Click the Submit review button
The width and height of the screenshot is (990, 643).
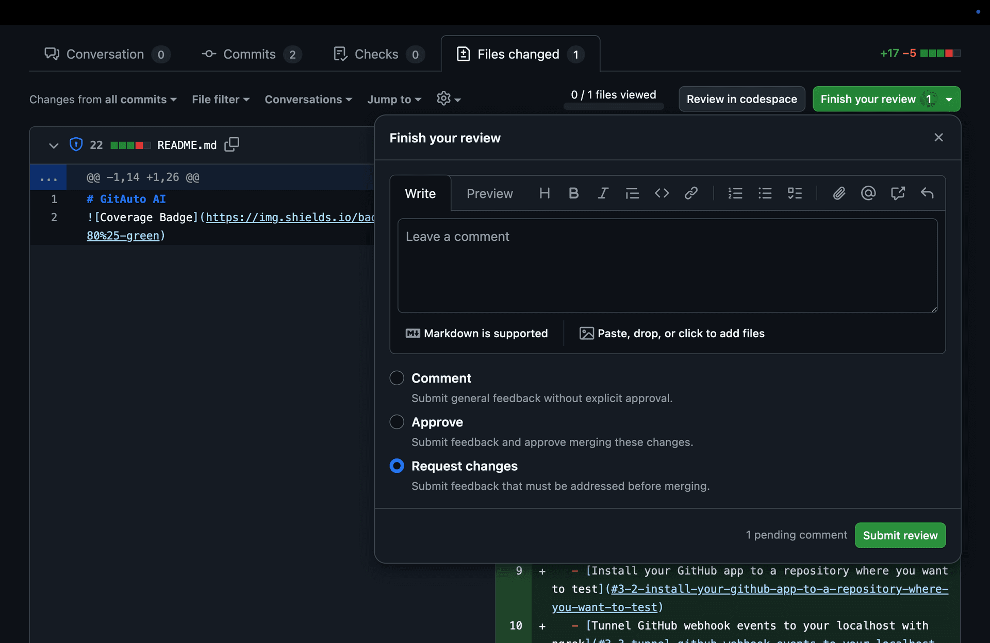pyautogui.click(x=900, y=535)
